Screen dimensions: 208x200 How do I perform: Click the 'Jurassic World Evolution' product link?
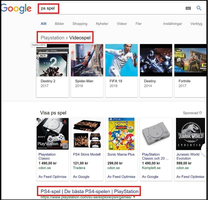coord(188,156)
